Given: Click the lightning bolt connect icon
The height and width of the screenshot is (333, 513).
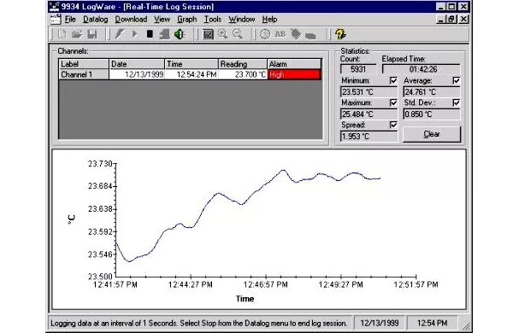Looking at the screenshot, I should click(119, 34).
